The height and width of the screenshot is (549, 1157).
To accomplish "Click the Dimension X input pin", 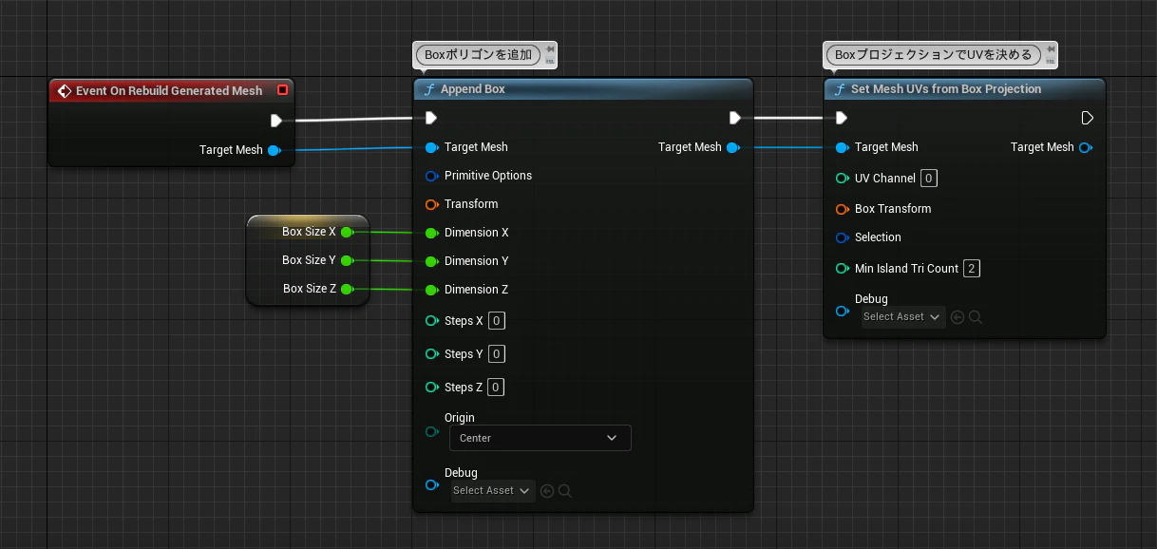I will coord(431,233).
